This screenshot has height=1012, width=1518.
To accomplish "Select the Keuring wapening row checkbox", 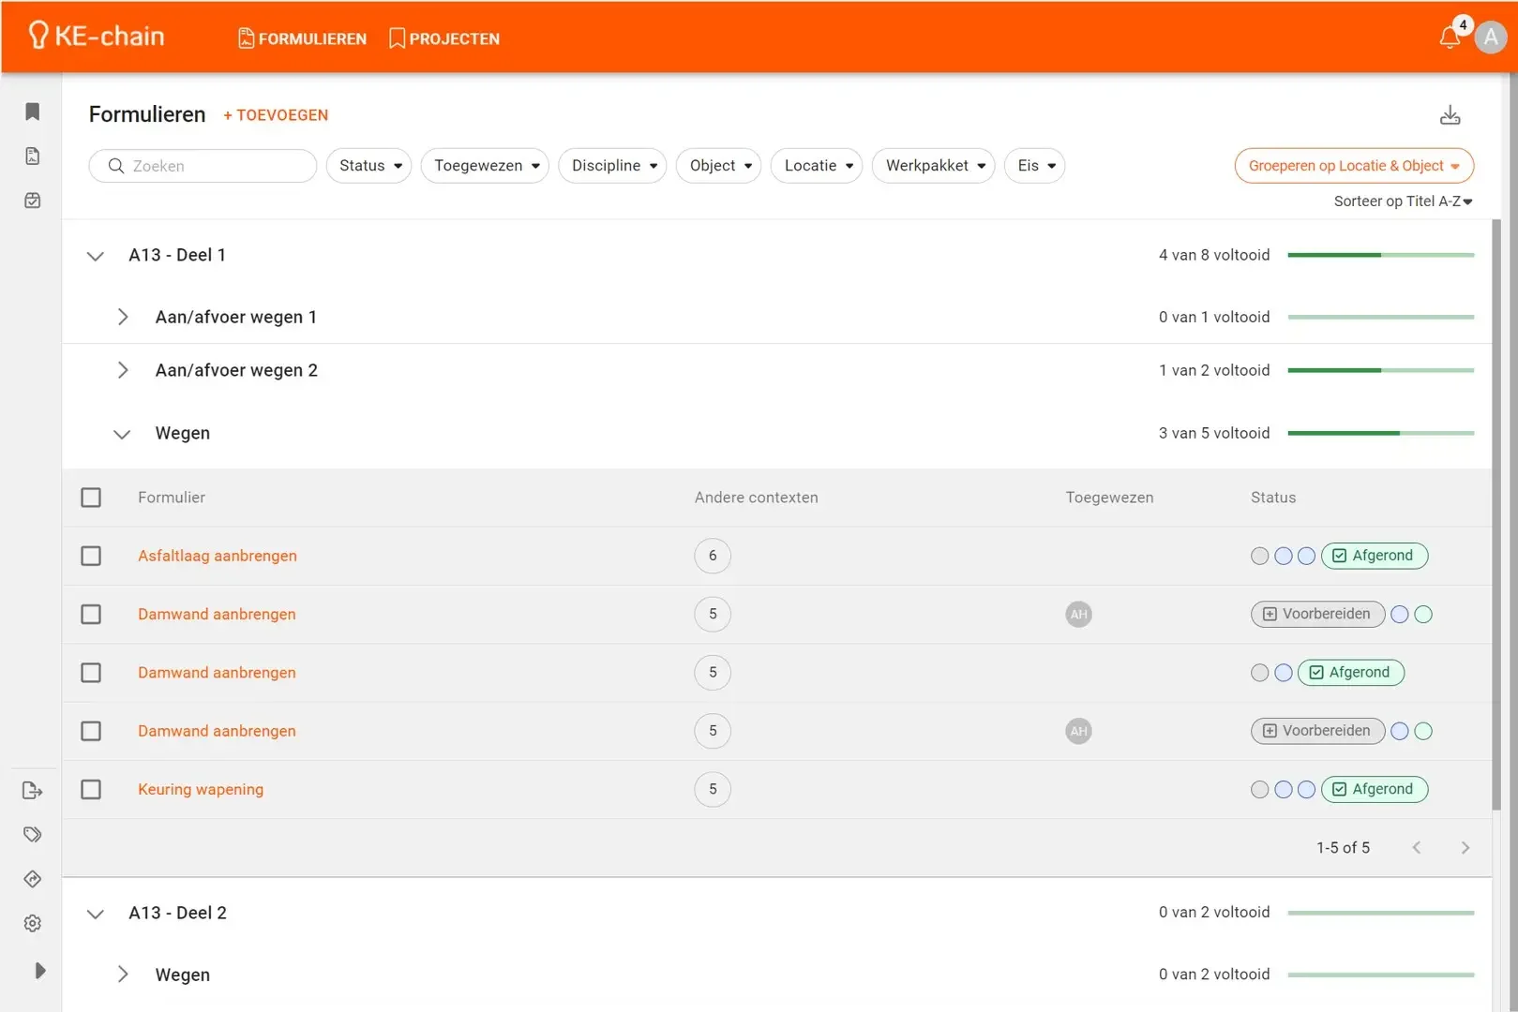I will click(91, 789).
